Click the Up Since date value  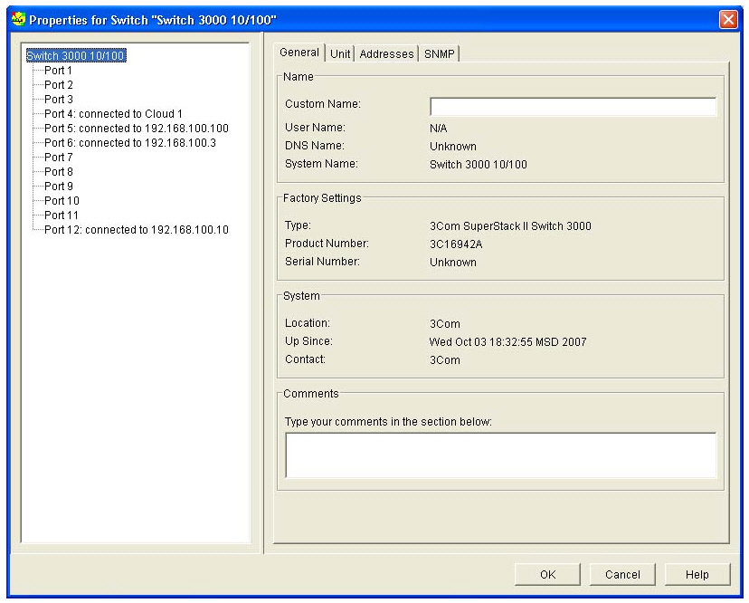(x=507, y=342)
